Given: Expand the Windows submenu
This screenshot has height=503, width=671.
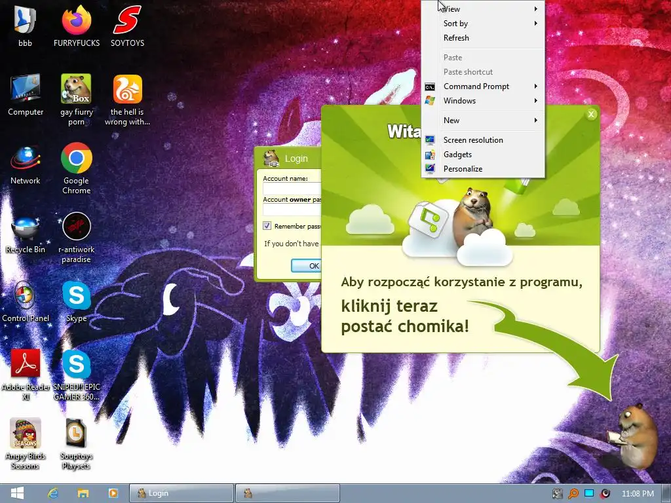Looking at the screenshot, I should click(483, 101).
